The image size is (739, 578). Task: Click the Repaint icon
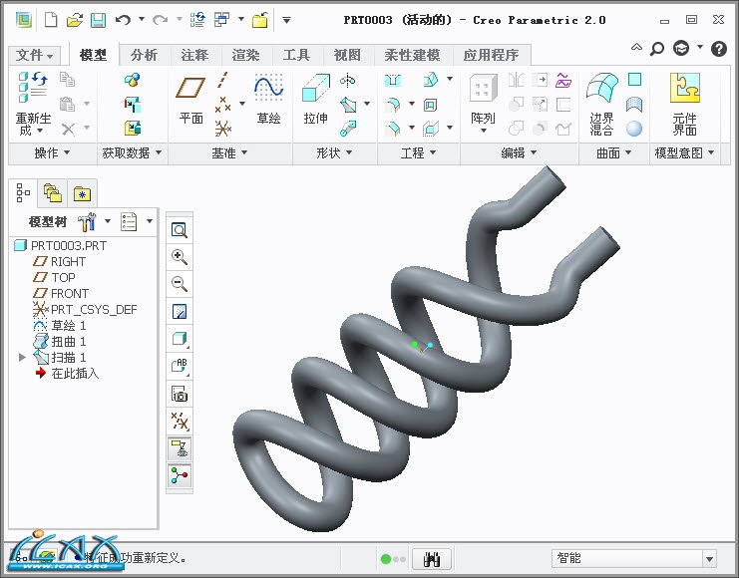[x=180, y=311]
